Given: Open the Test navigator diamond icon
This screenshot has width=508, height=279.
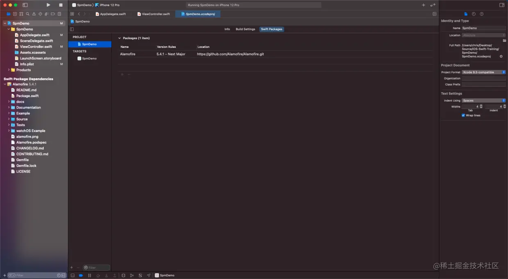Looking at the screenshot, I should pyautogui.click(x=40, y=14).
